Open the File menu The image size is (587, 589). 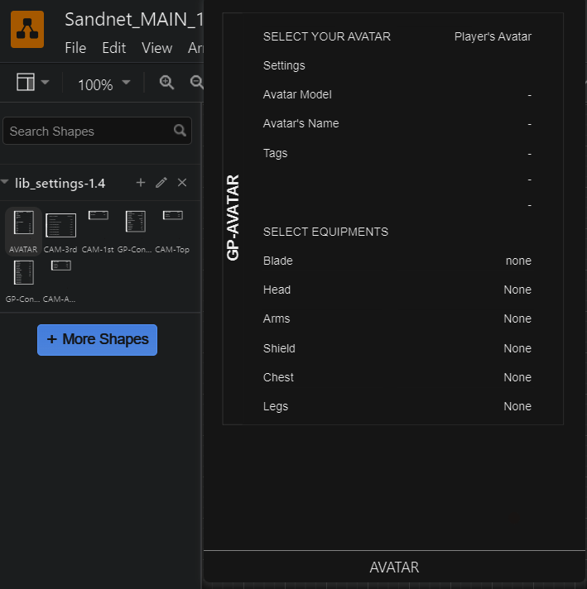coord(75,48)
